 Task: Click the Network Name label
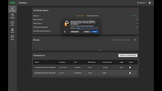coord(38,20)
